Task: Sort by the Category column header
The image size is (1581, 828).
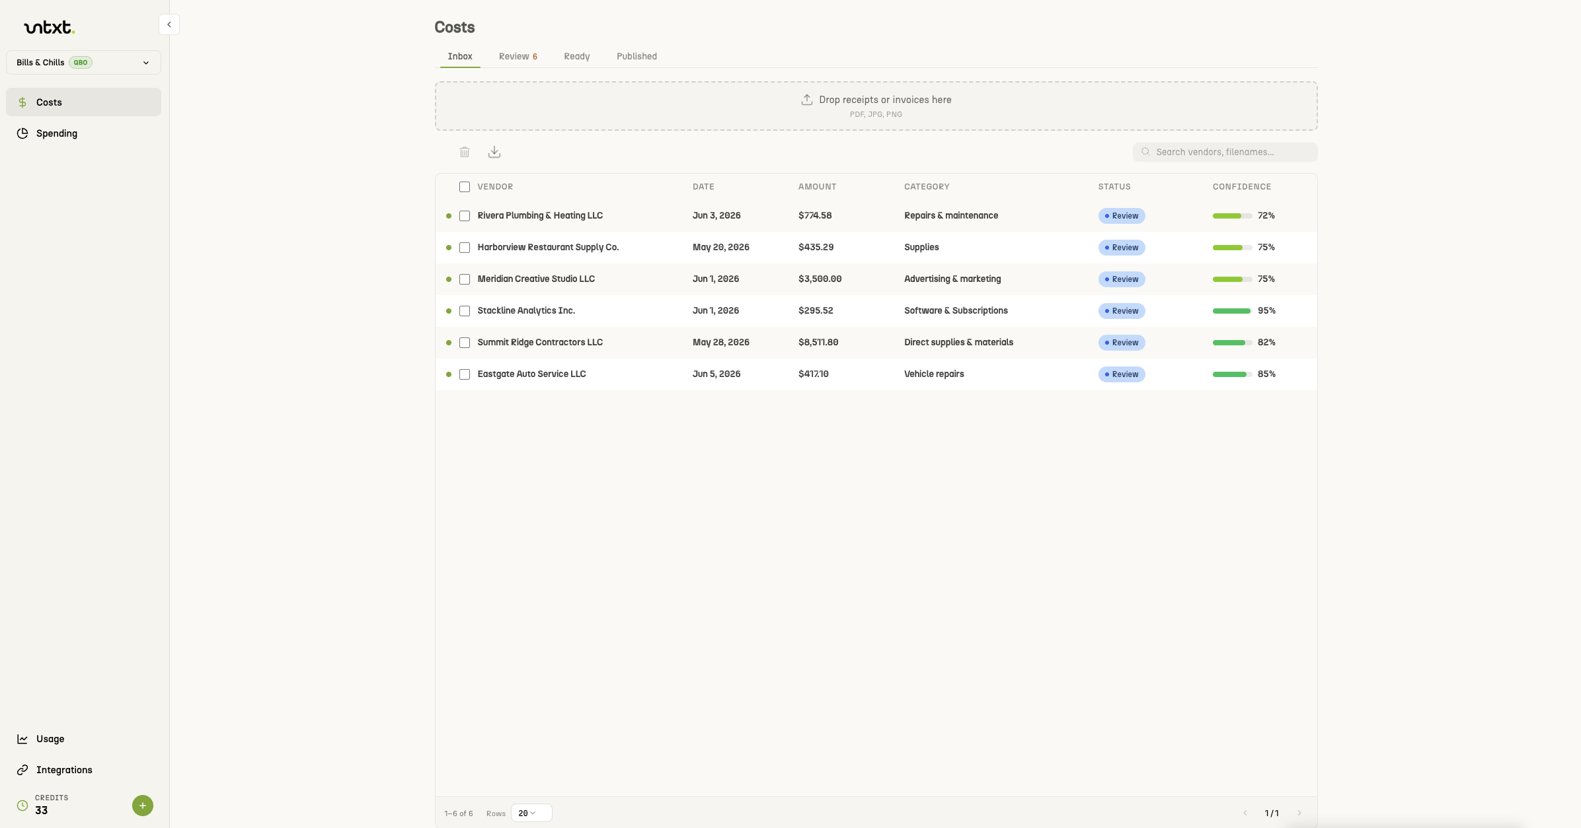Action: (927, 187)
